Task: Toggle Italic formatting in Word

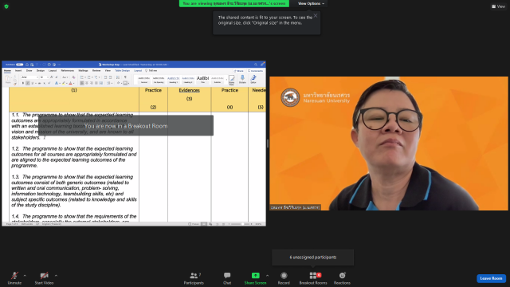Action: click(28, 83)
